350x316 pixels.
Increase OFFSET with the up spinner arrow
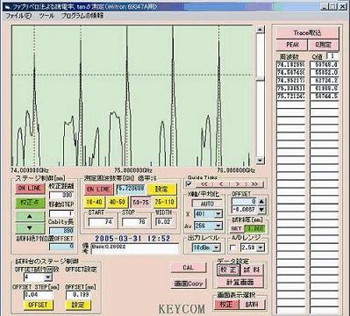pyautogui.click(x=261, y=202)
